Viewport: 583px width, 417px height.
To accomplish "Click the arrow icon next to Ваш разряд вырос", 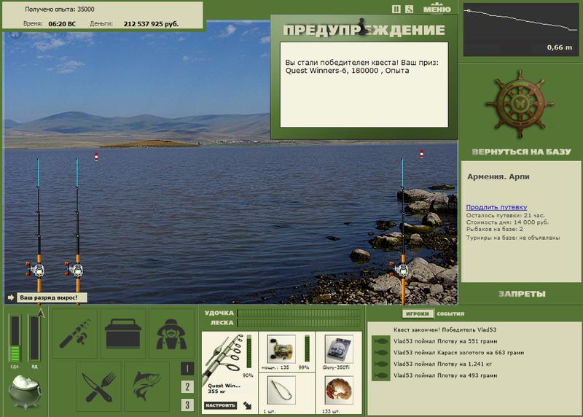I will coord(10,297).
